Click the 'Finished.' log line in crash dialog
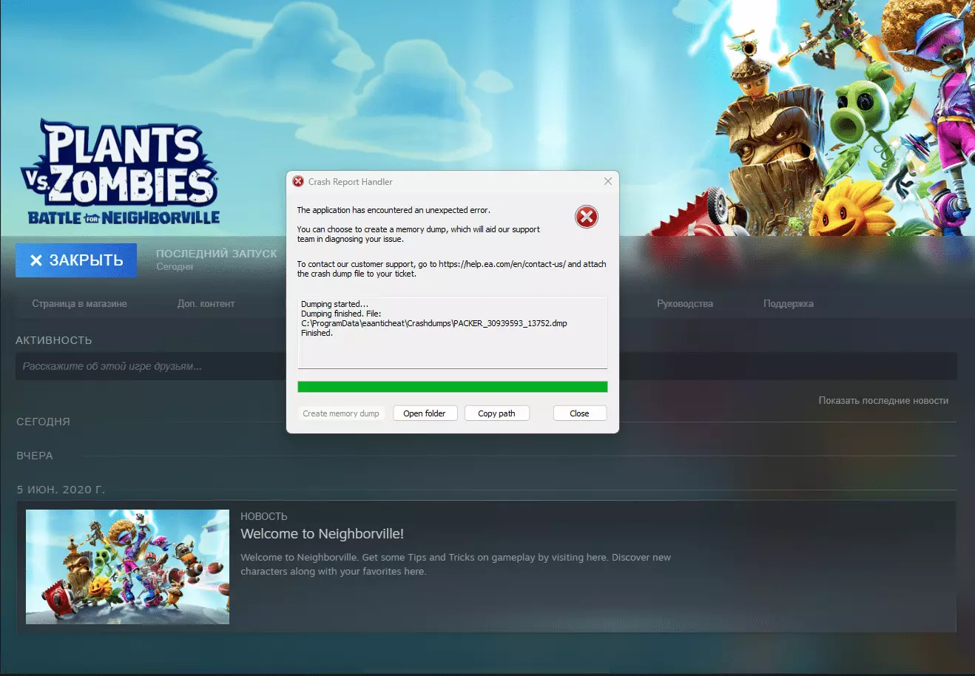 point(317,333)
